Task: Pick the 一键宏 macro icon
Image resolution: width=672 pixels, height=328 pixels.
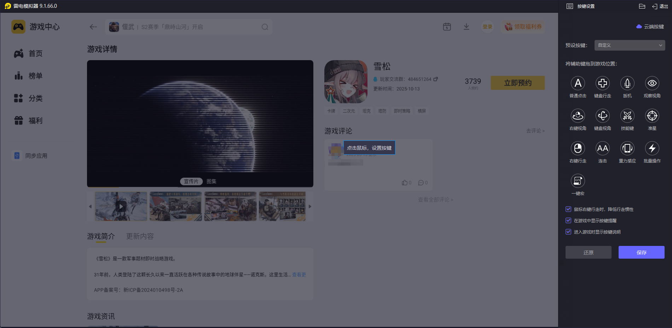Action: tap(578, 181)
